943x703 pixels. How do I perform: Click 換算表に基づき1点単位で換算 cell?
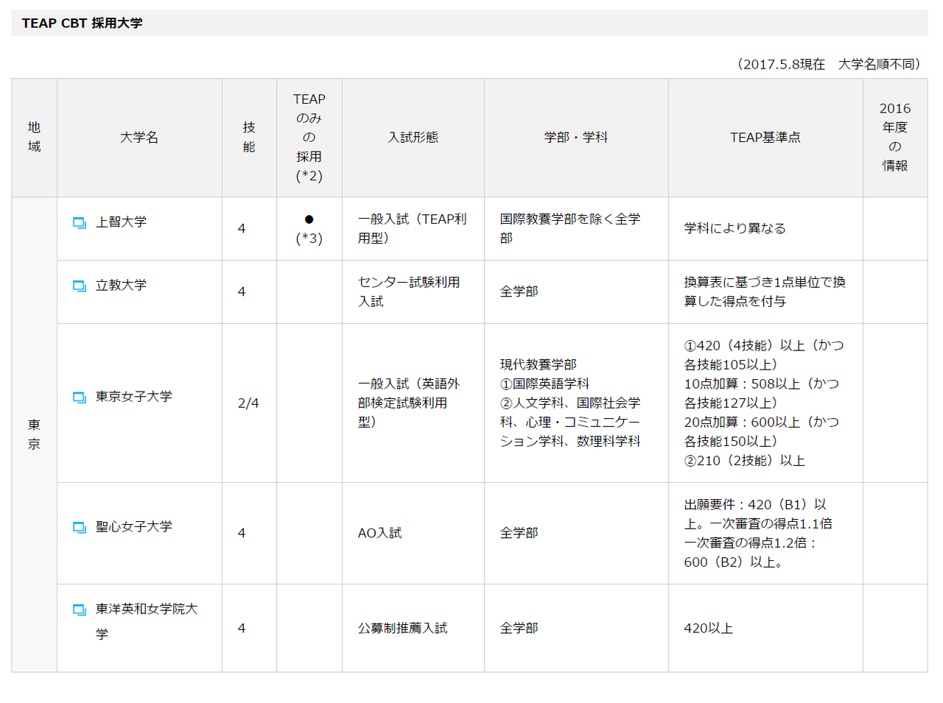tap(765, 292)
